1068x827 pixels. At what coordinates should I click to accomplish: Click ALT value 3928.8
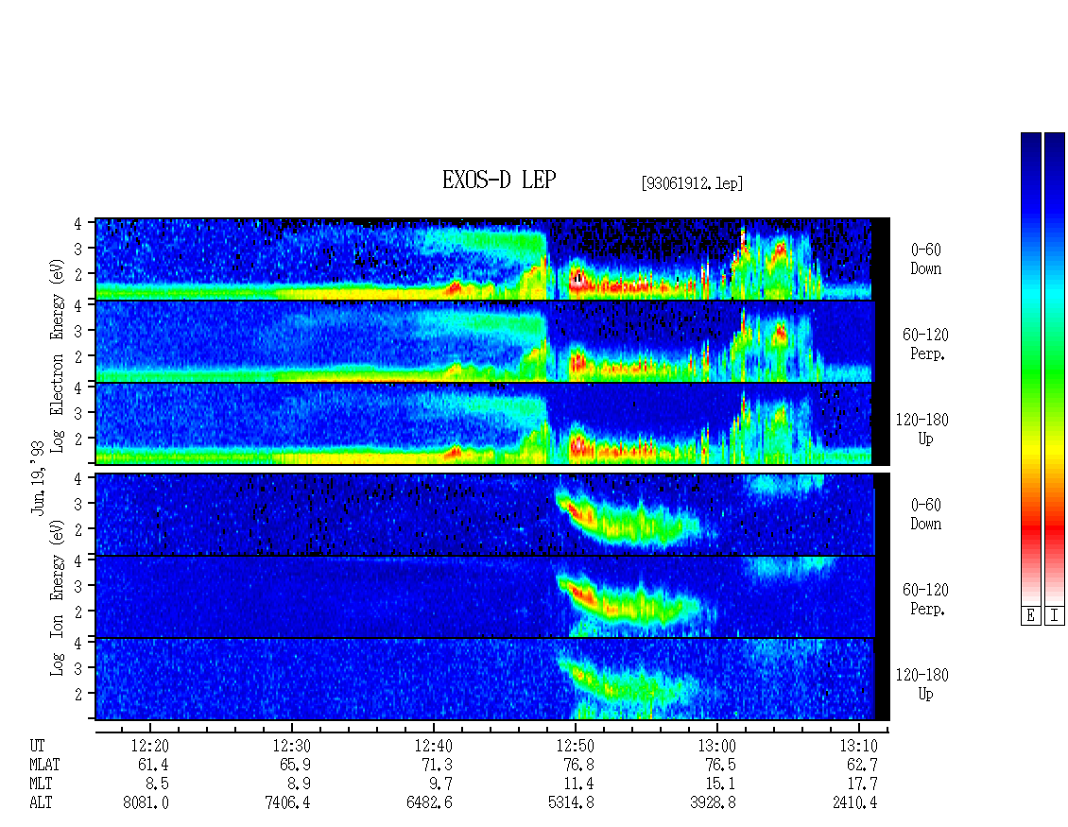click(713, 803)
